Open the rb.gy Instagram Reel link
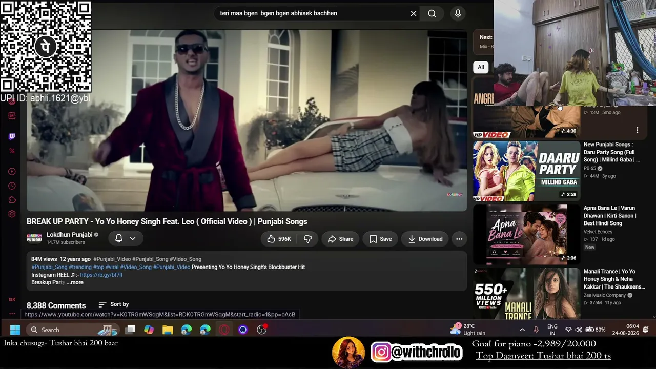 (x=101, y=275)
